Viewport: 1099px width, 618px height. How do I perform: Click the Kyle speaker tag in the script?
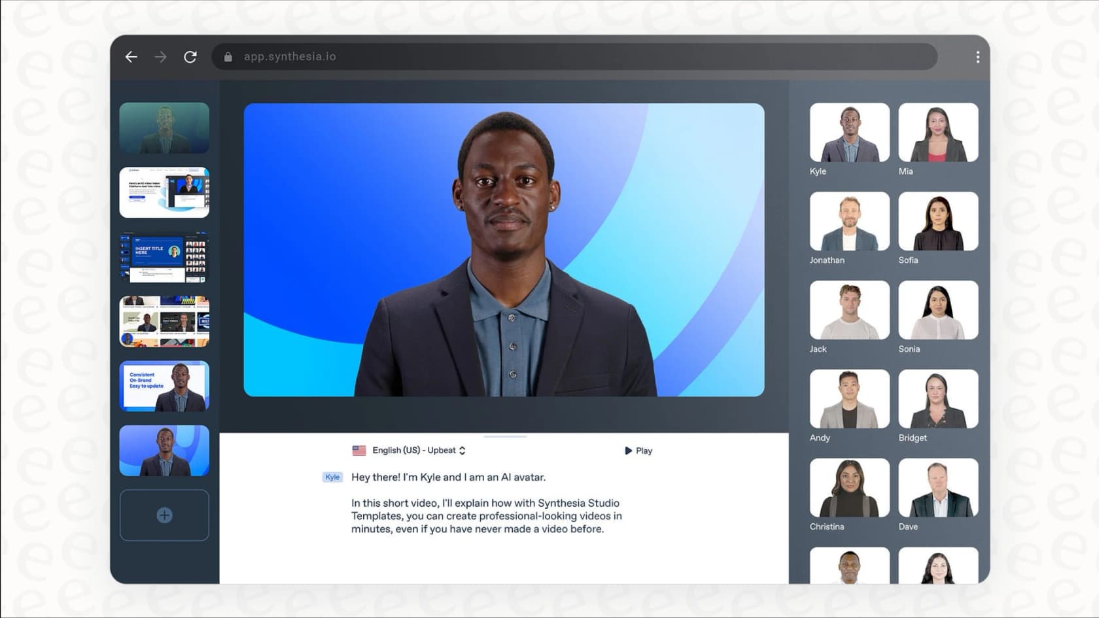click(x=332, y=477)
